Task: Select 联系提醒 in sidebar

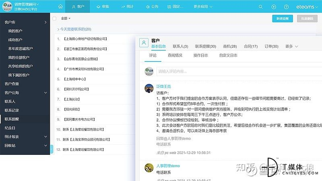Action: click(12, 119)
